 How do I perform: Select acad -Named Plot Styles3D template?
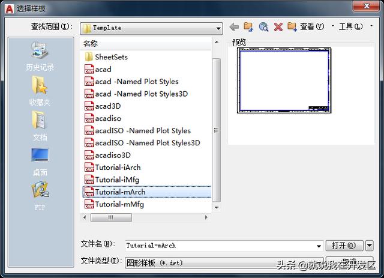[142, 94]
